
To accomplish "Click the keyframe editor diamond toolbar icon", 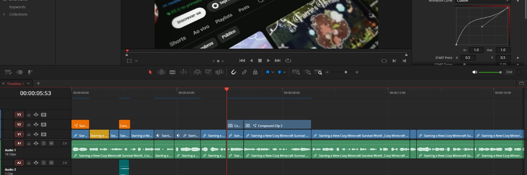I will tap(20, 72).
